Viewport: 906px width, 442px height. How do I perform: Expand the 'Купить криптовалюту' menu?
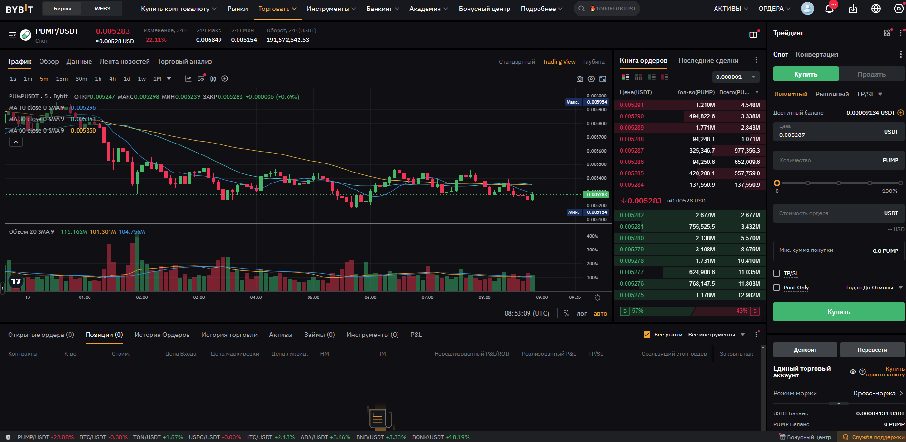coord(179,9)
